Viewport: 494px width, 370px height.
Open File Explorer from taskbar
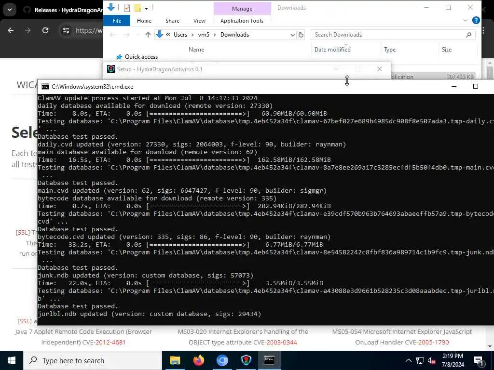click(x=175, y=360)
